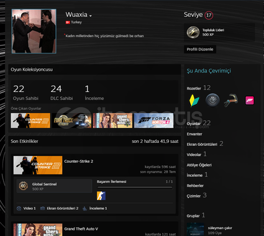Viewport: 264px width, 236px height.
Task: Select the round tire wheel badge
Action: 212,100
